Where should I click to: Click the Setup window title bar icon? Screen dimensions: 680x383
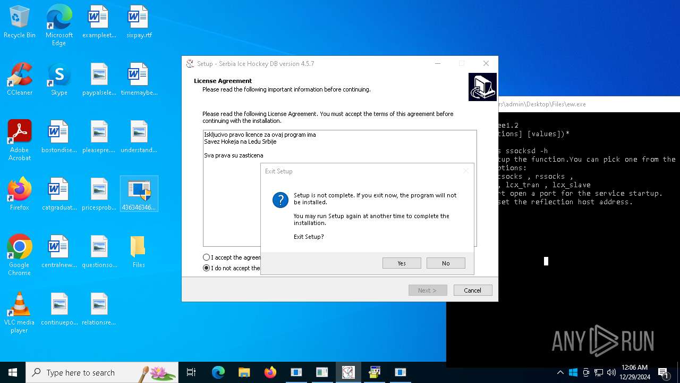[190, 63]
